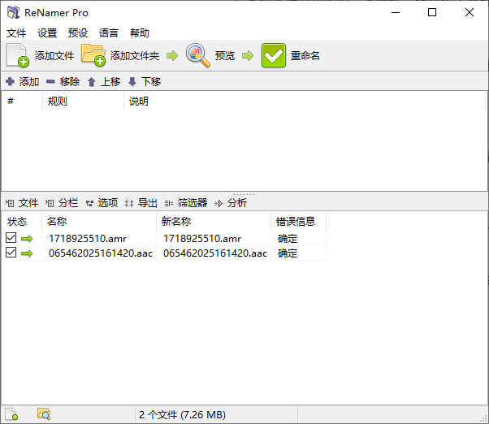
Task: Click the plus icon to add rule
Action: [10, 82]
